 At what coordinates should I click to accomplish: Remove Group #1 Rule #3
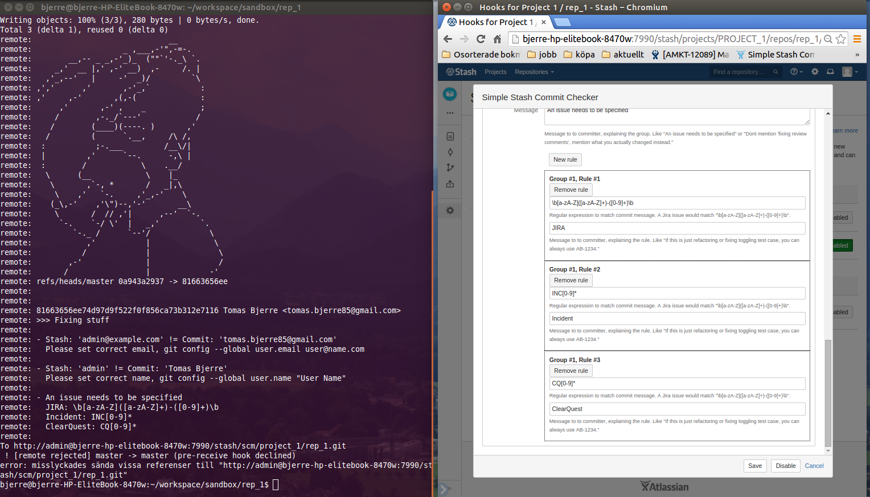pos(571,371)
